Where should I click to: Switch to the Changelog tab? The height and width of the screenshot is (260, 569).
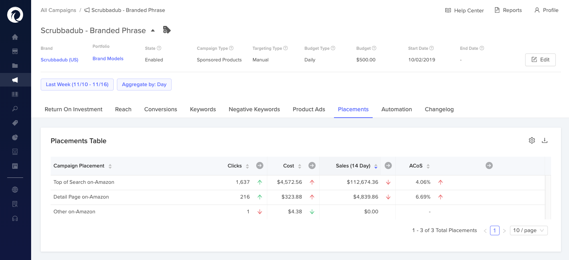pos(439,109)
